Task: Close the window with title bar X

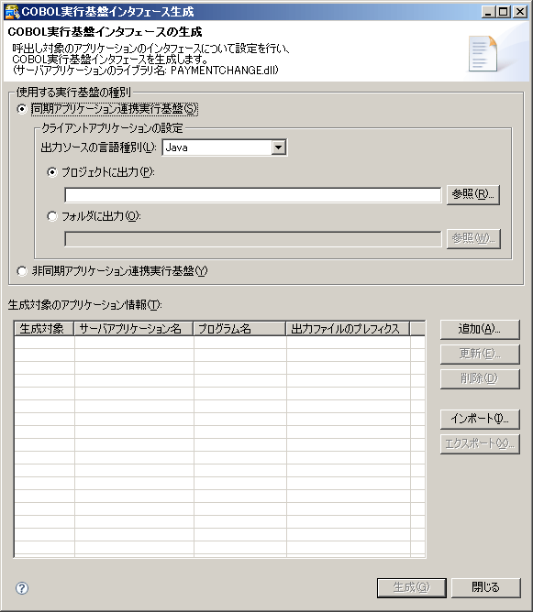Action: [520, 12]
